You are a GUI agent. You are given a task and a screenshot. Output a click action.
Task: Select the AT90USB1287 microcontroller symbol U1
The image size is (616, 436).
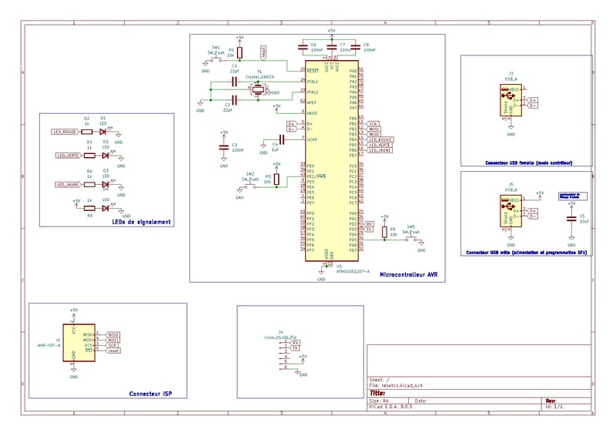coord(331,162)
